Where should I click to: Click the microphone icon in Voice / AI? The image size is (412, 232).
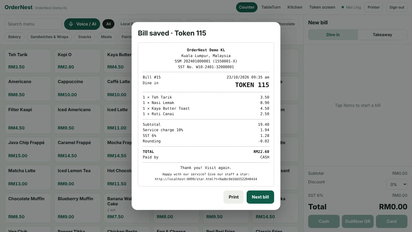pyautogui.click(x=71, y=24)
